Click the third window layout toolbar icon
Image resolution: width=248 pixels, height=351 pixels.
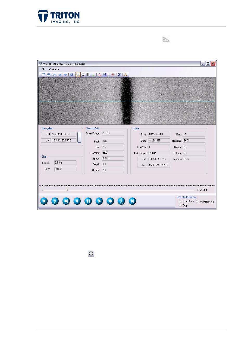pyautogui.click(x=54, y=75)
